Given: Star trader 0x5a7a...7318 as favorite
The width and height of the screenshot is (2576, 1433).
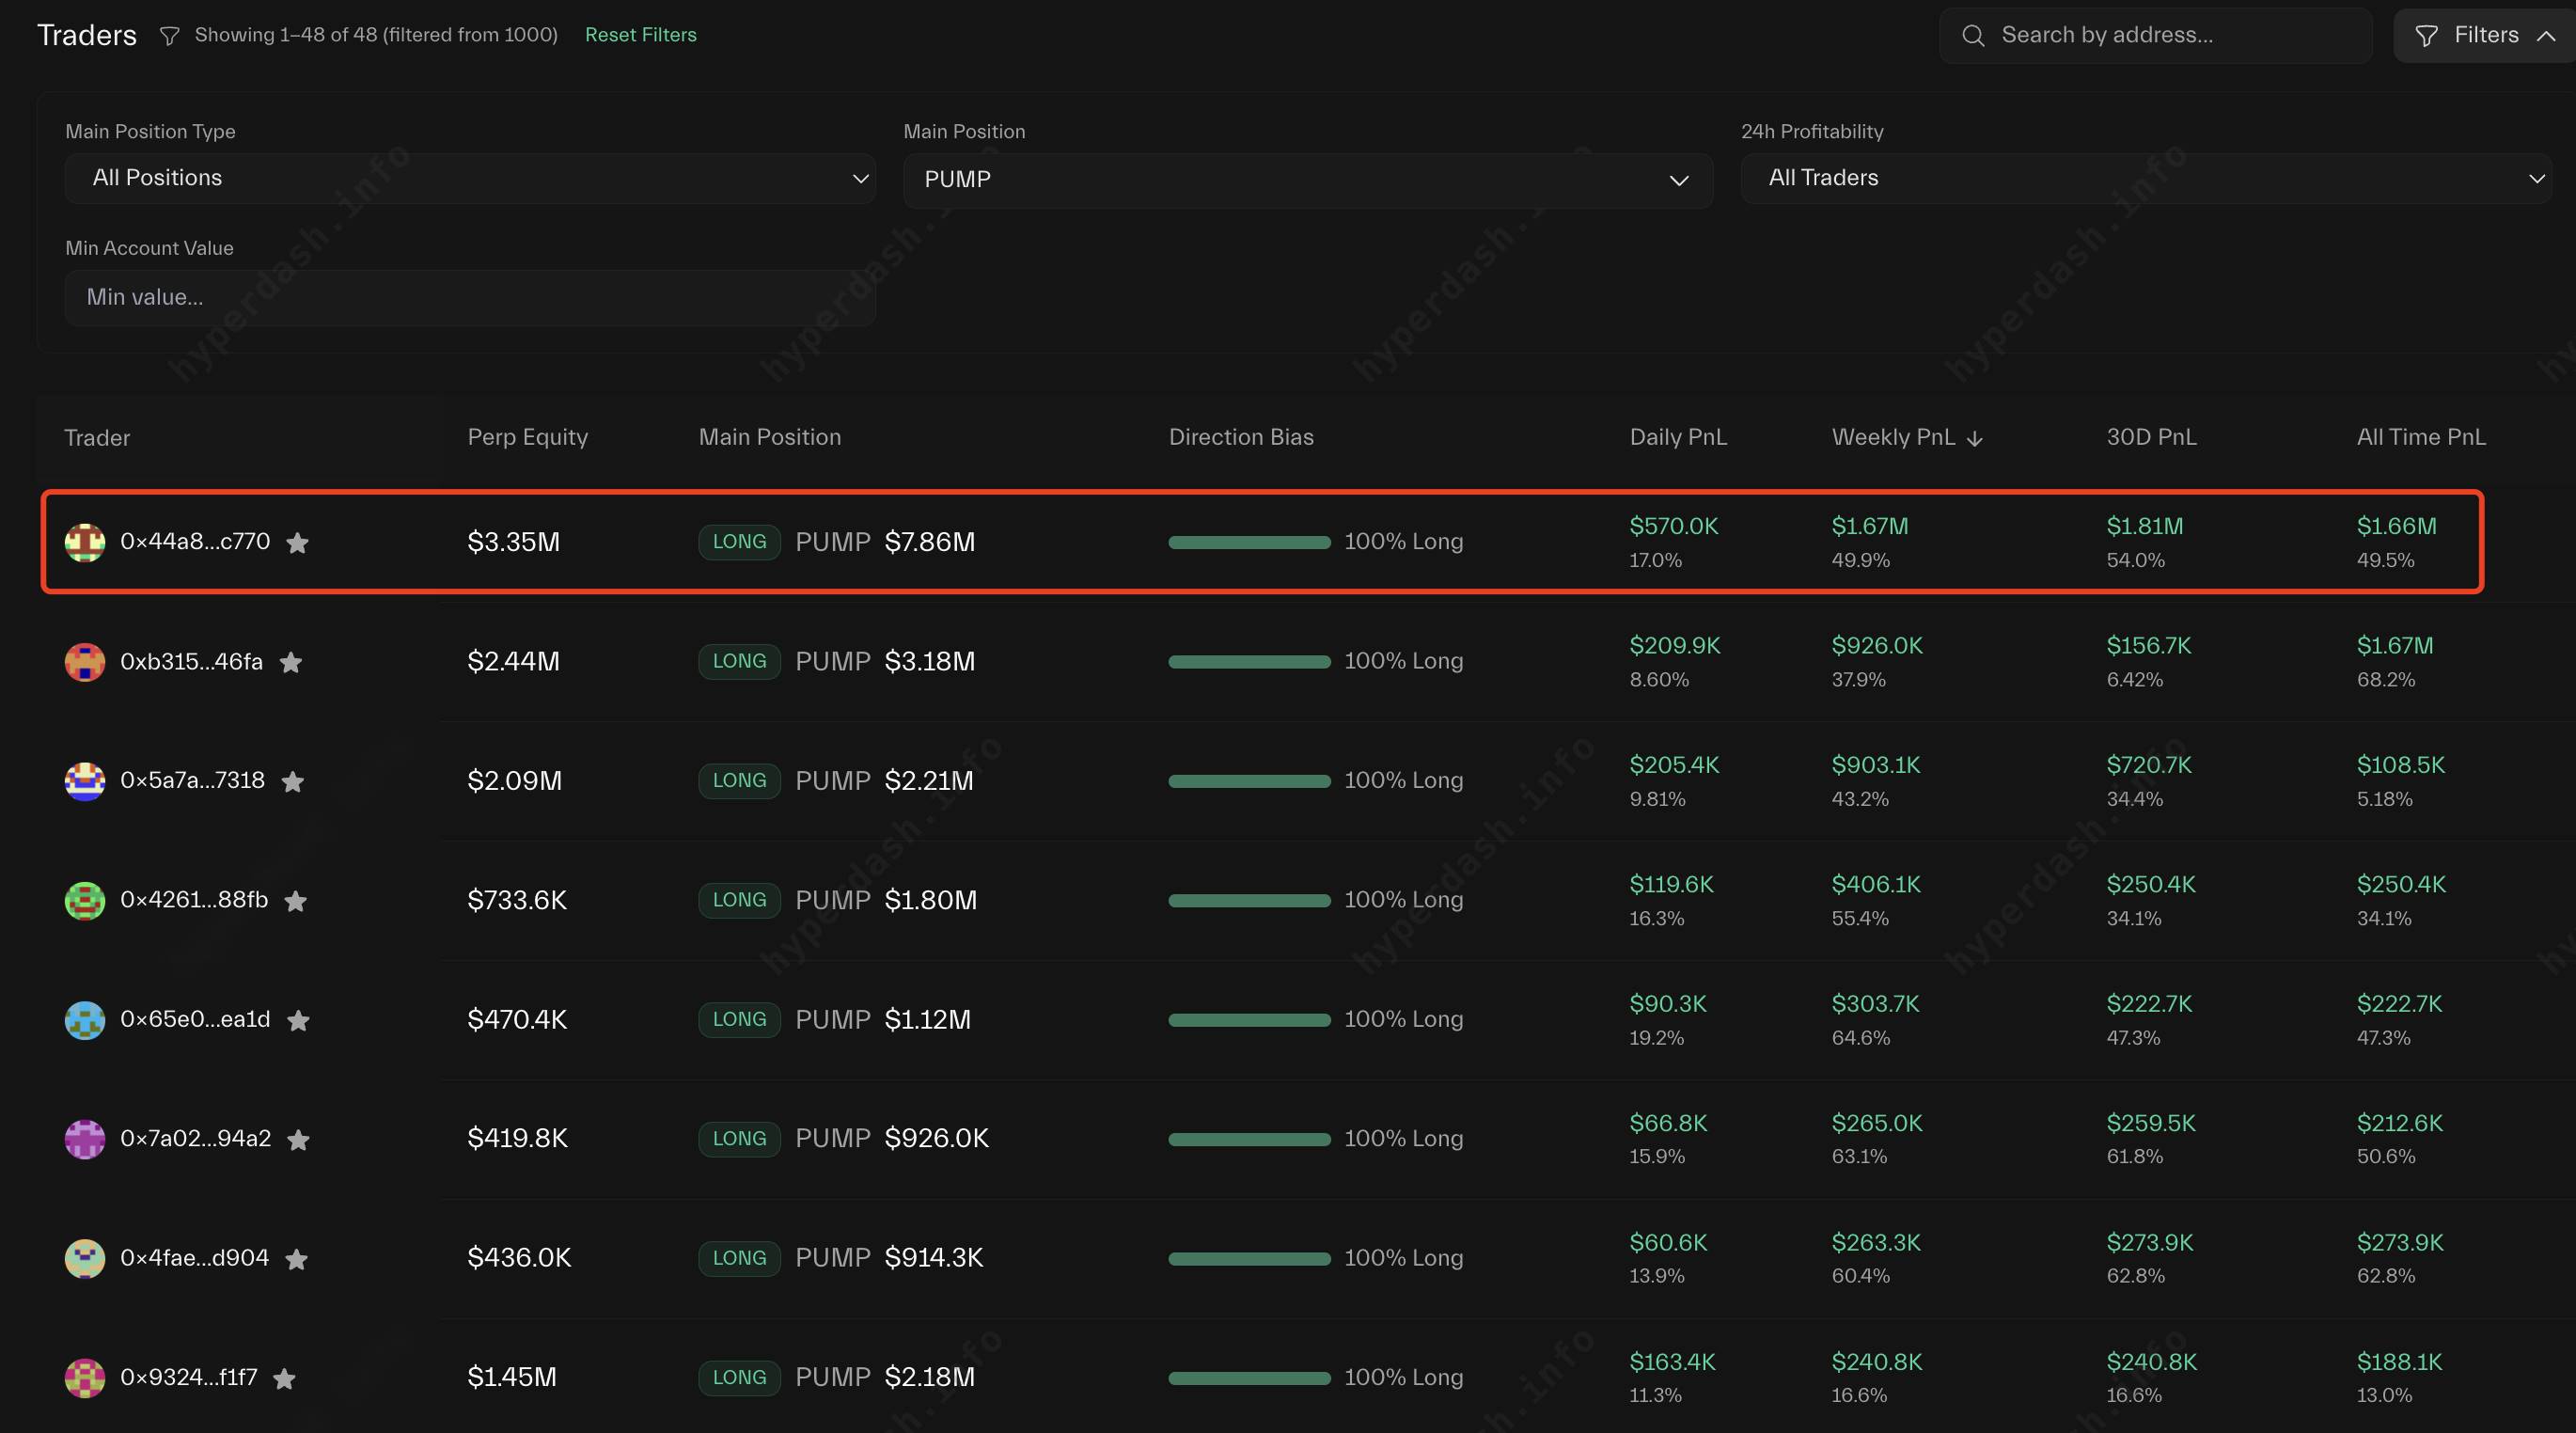Looking at the screenshot, I should 293,781.
